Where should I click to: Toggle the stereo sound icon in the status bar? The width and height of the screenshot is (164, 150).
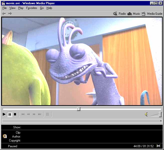158,146
